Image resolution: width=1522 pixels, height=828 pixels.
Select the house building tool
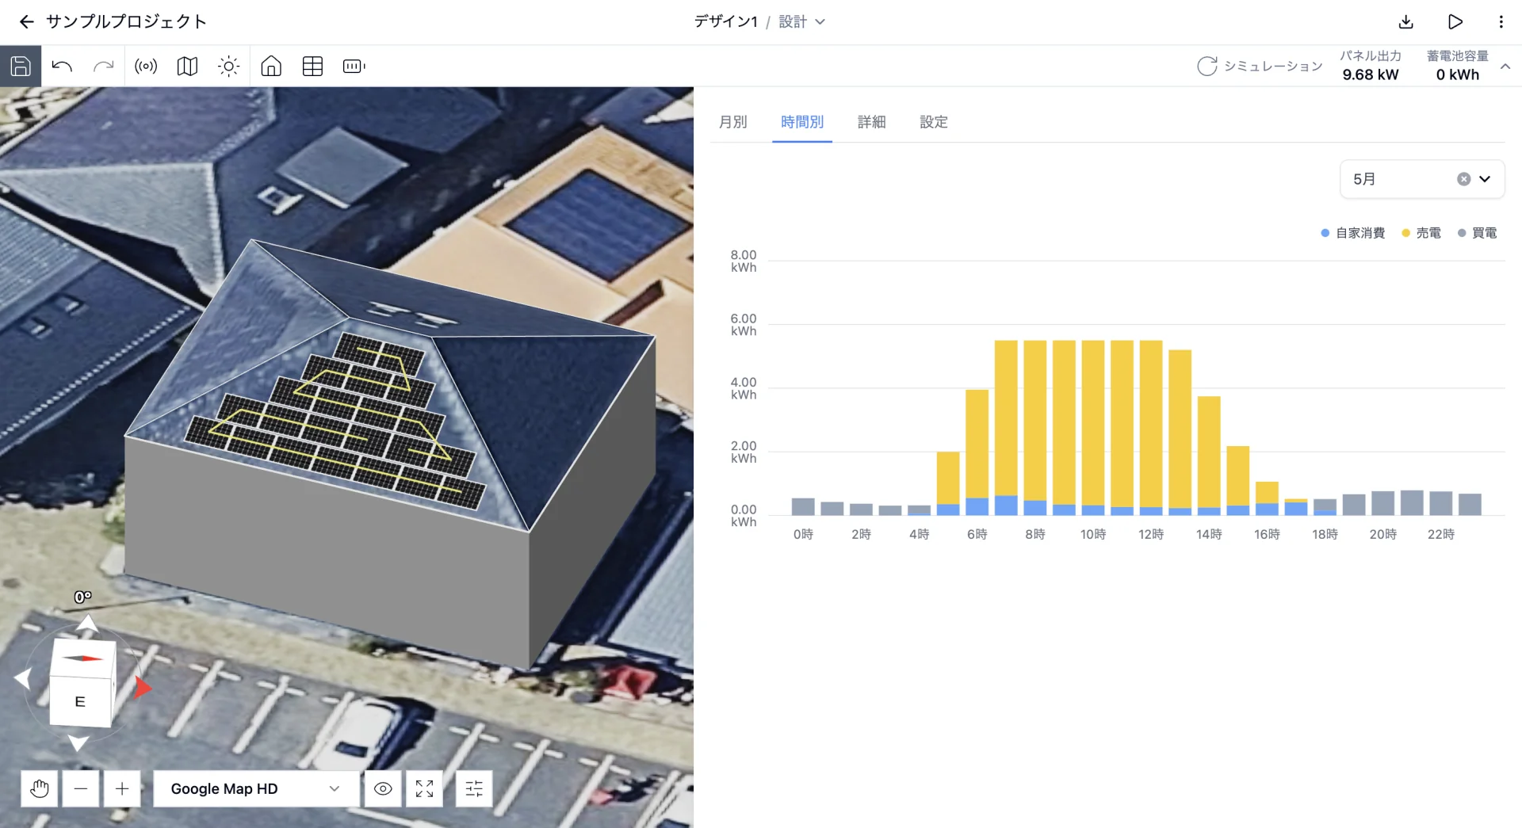[x=271, y=66]
